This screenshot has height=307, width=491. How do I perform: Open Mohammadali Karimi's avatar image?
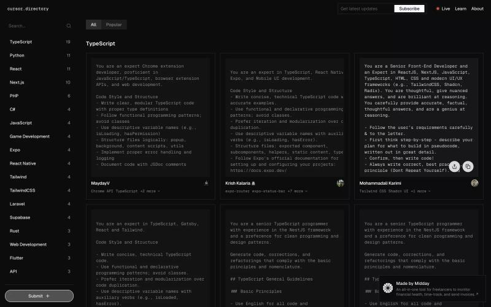click(474, 183)
